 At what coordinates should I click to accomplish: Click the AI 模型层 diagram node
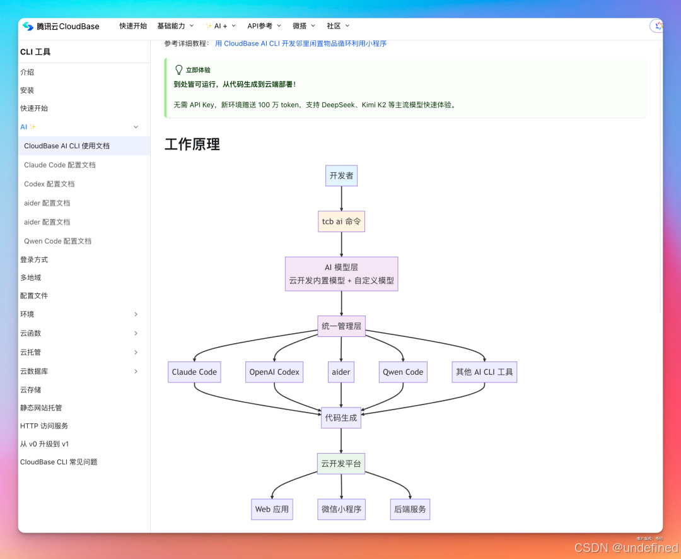pyautogui.click(x=341, y=274)
